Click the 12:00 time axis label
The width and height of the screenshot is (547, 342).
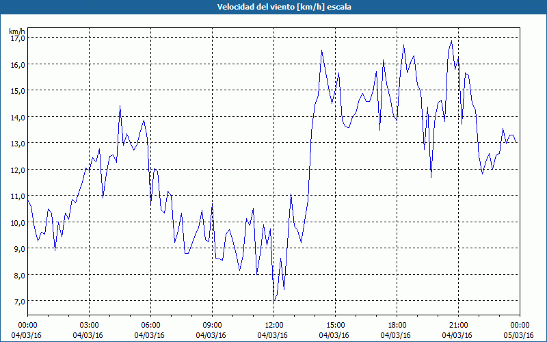click(x=274, y=326)
